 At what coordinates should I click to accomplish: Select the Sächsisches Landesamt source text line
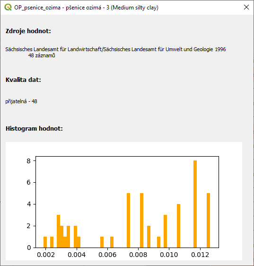[115, 49]
